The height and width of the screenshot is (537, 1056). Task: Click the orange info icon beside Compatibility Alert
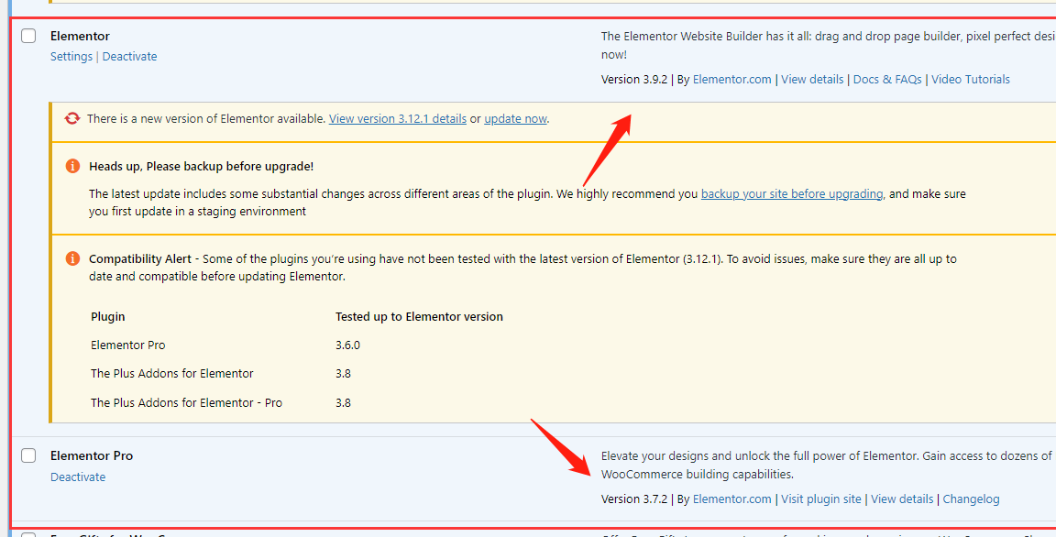(72, 258)
